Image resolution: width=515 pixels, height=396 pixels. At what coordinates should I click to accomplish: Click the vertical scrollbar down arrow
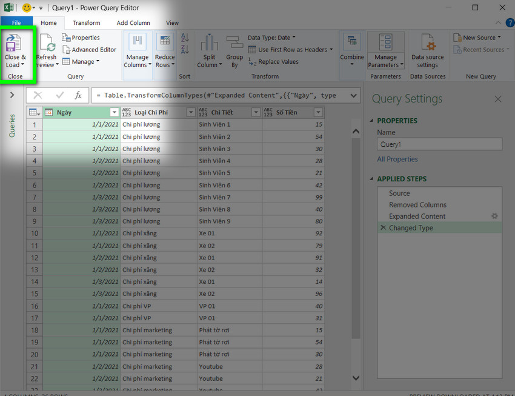[x=356, y=378]
